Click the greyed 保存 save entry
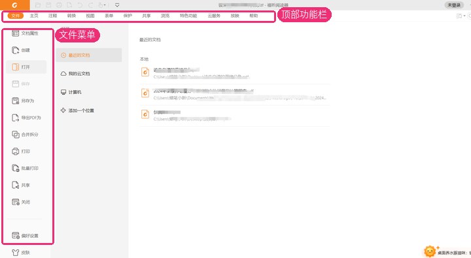 pyautogui.click(x=21, y=84)
